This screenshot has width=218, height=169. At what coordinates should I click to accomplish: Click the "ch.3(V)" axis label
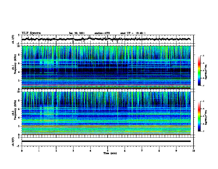pyautogui.click(x=13, y=142)
